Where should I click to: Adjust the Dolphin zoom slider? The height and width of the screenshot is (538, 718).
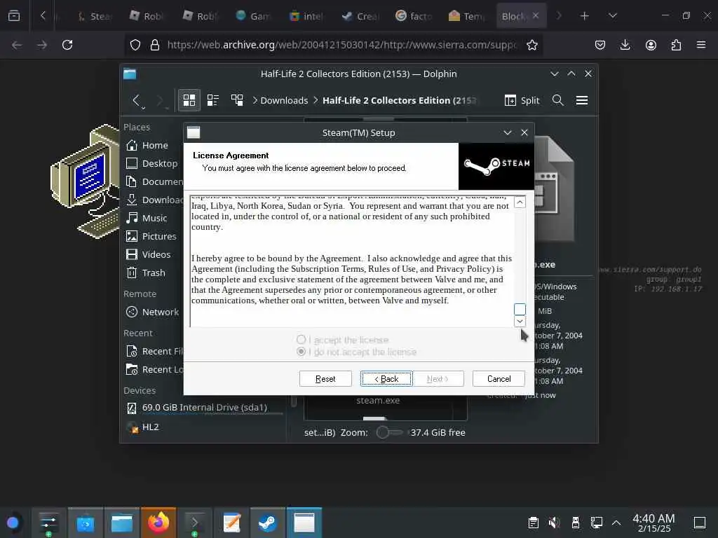point(389,432)
